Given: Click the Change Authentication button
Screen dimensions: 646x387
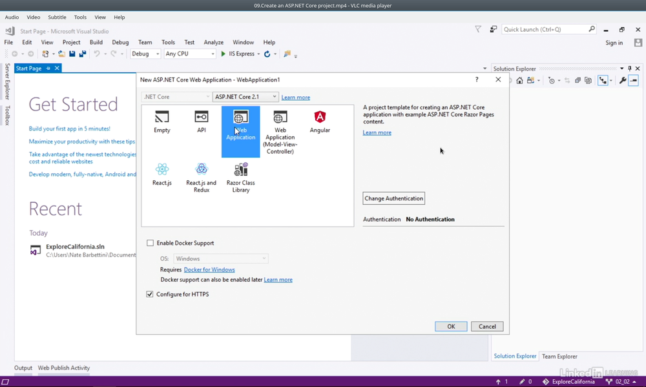Looking at the screenshot, I should (393, 198).
